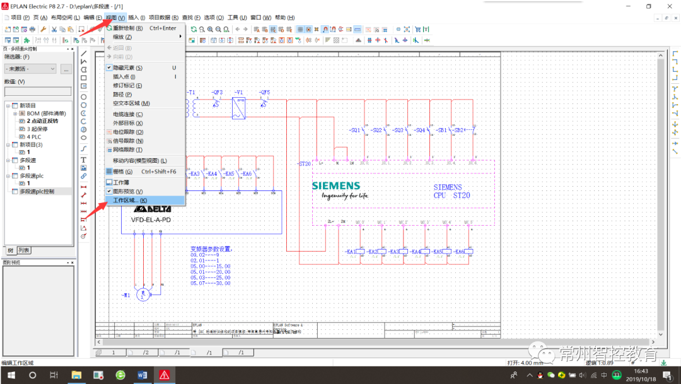Select the 多段速plc控制 tree page
The height and width of the screenshot is (384, 681).
coord(37,192)
